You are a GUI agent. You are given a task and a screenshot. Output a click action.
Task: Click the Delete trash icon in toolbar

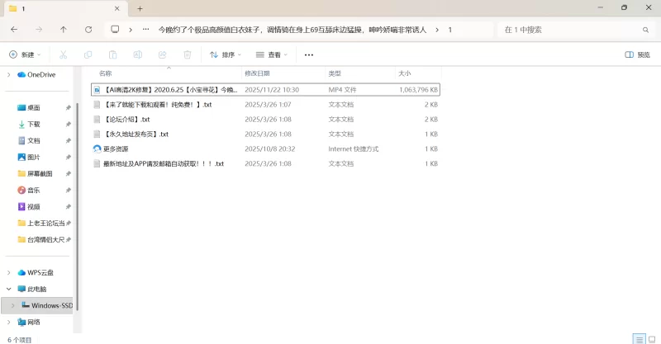point(188,54)
